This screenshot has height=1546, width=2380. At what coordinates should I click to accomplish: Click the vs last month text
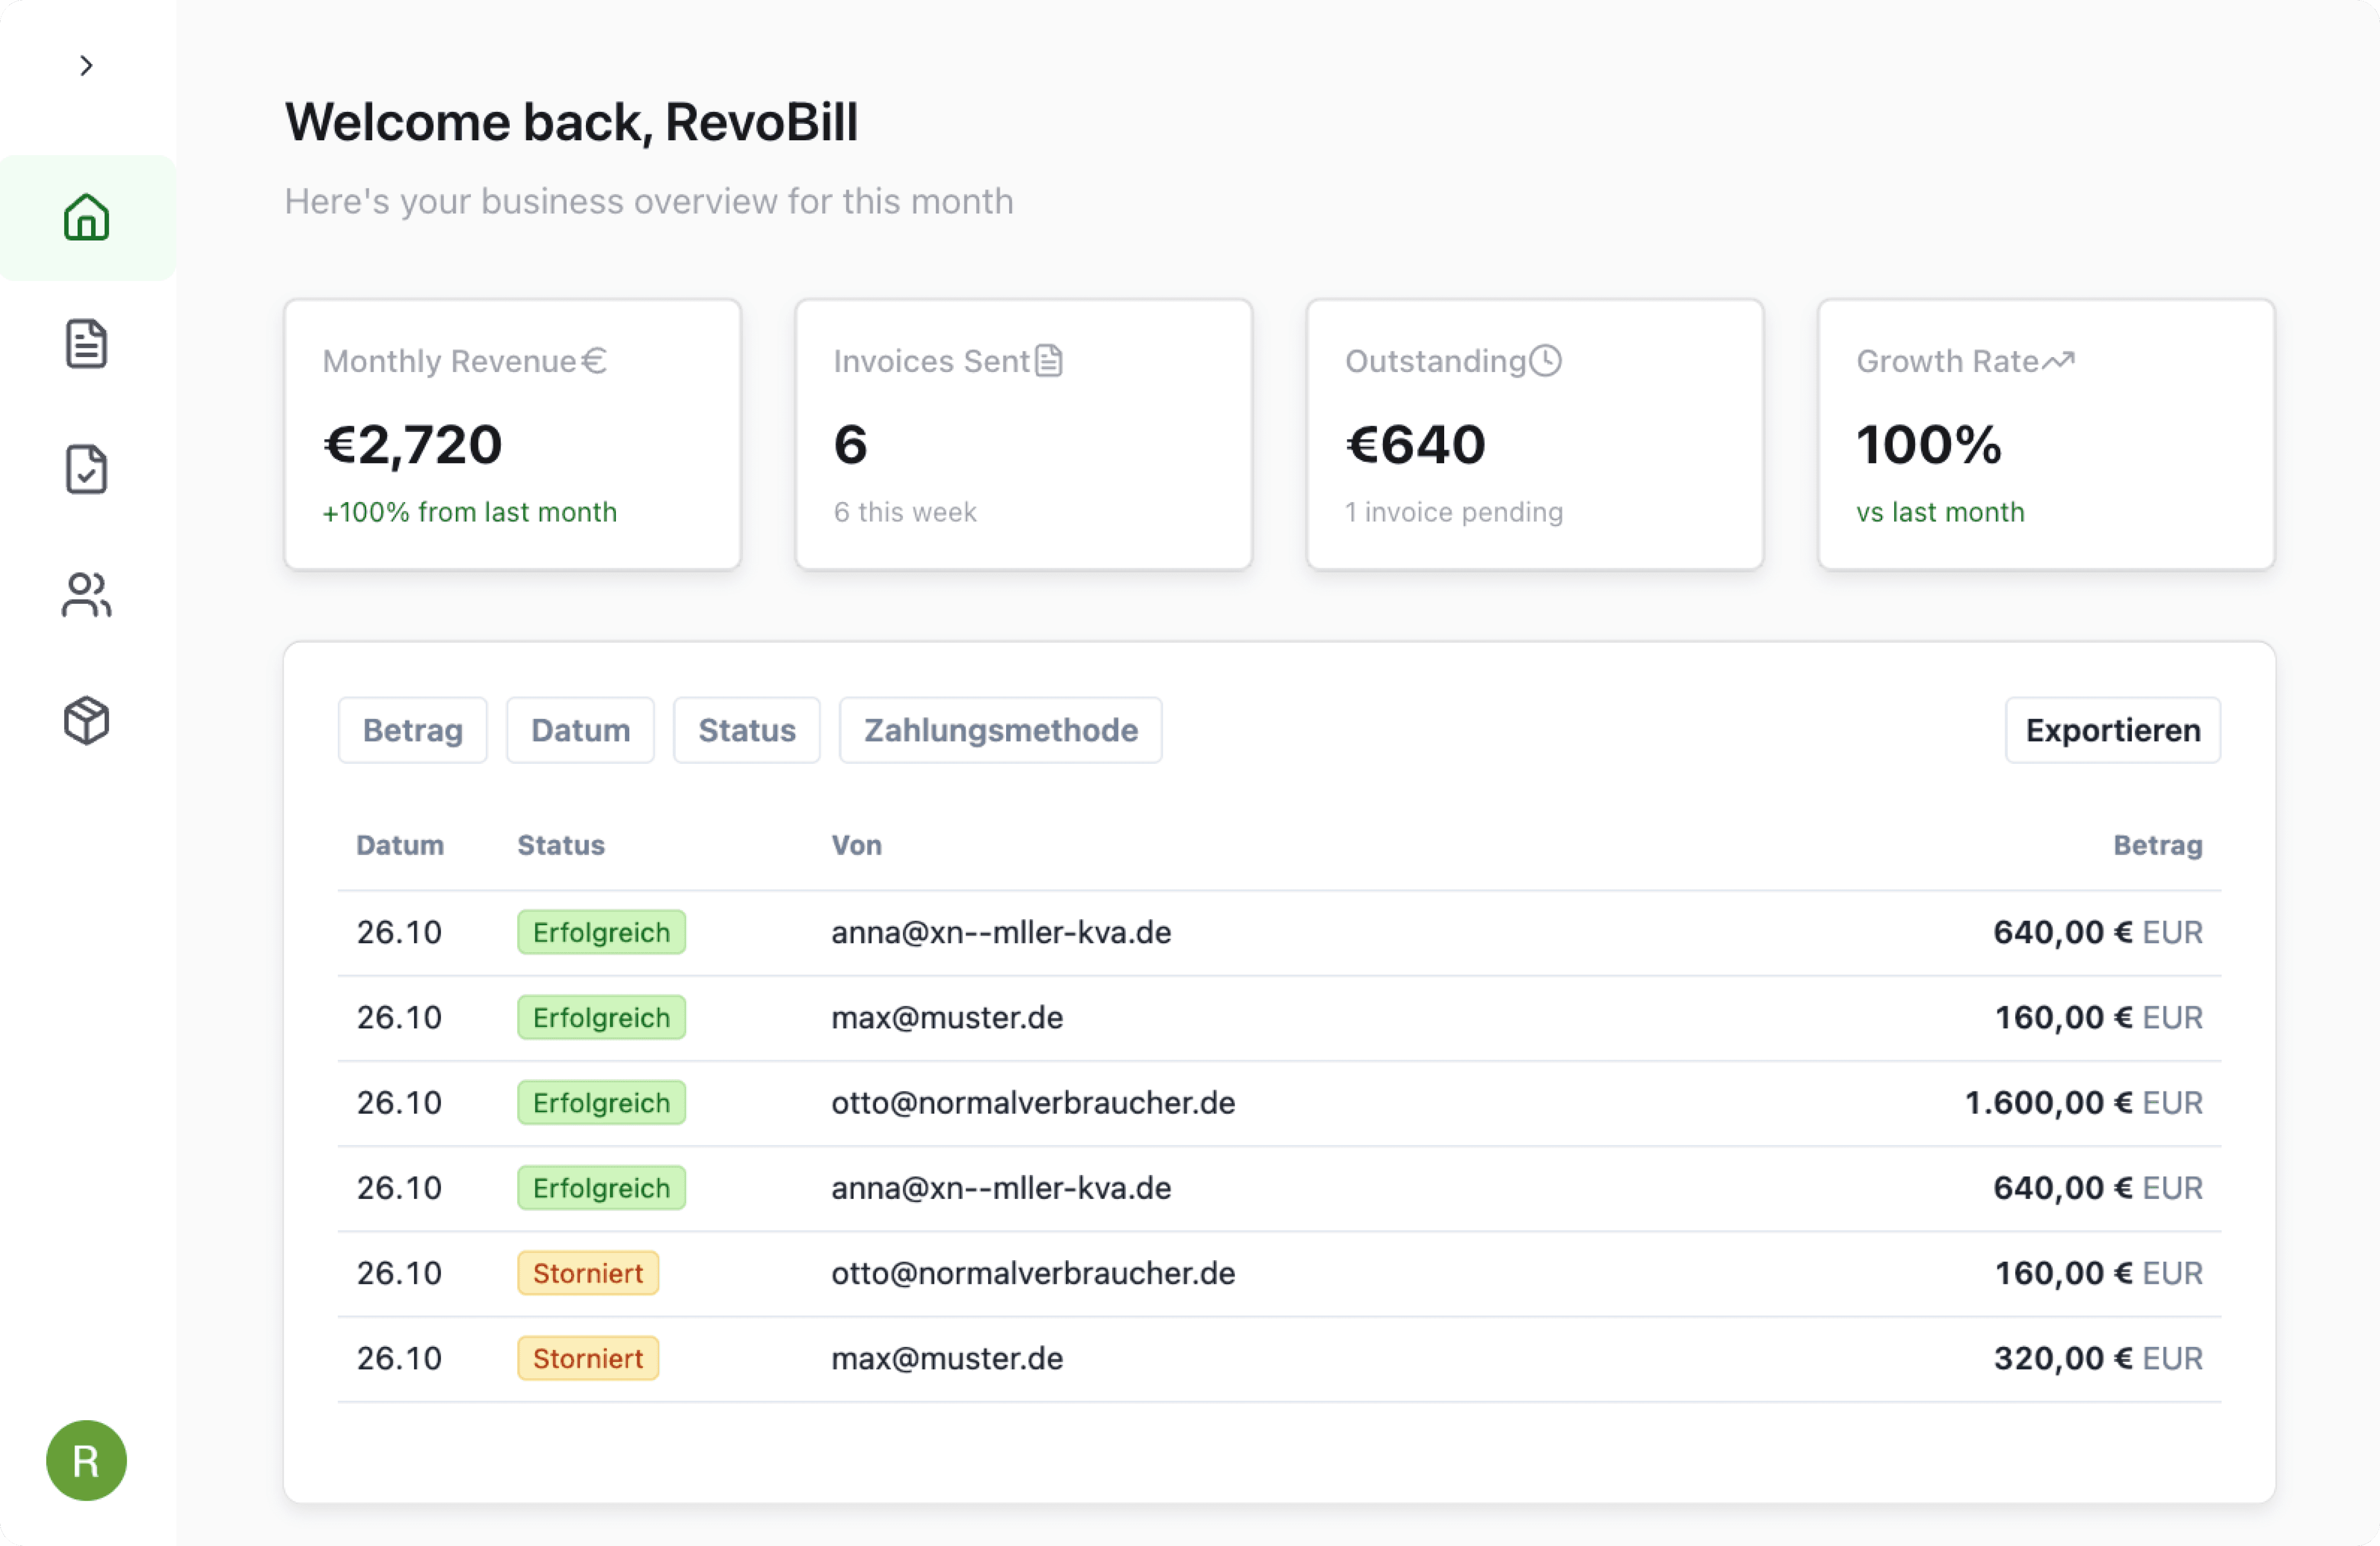1940,512
